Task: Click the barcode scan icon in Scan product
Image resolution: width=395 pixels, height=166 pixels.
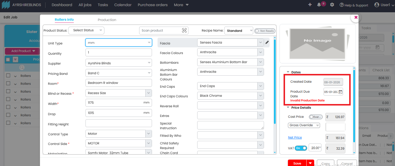Action: (184, 30)
